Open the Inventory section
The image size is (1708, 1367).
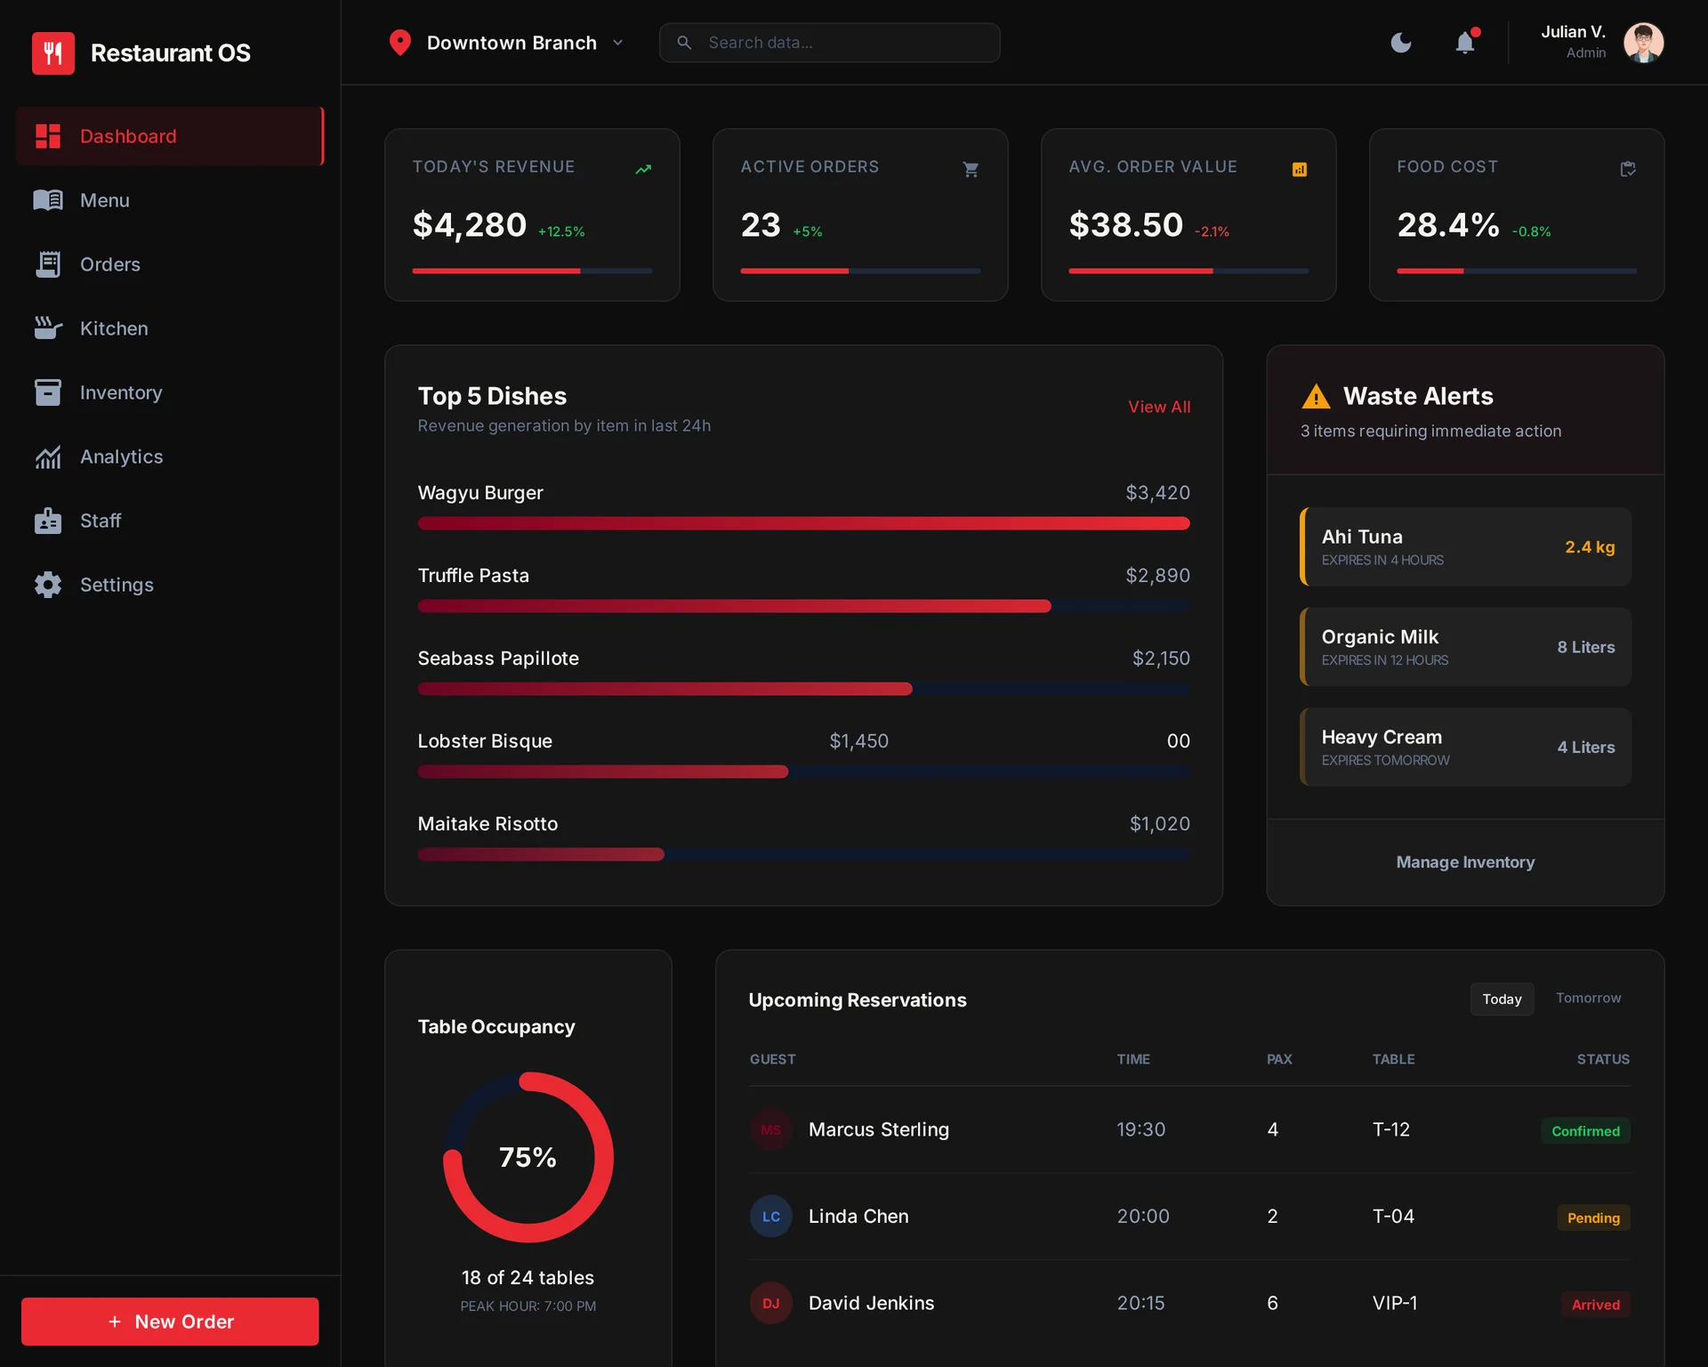pos(121,392)
